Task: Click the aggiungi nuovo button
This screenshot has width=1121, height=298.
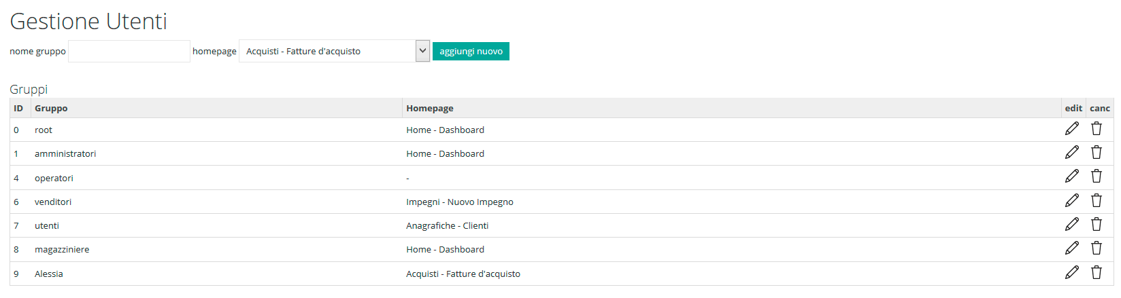Action: (471, 51)
